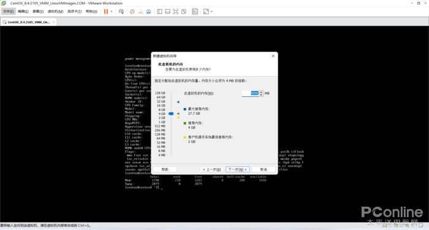Open the 查看(V) menu
This screenshot has height=230, width=429.
pos(38,12)
